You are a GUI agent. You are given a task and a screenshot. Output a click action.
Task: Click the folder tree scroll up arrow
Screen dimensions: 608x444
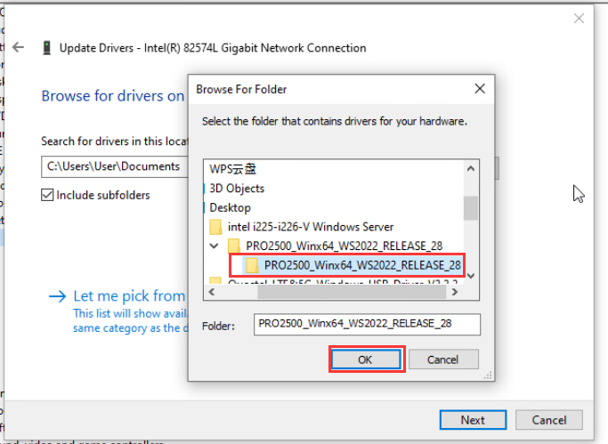471,168
